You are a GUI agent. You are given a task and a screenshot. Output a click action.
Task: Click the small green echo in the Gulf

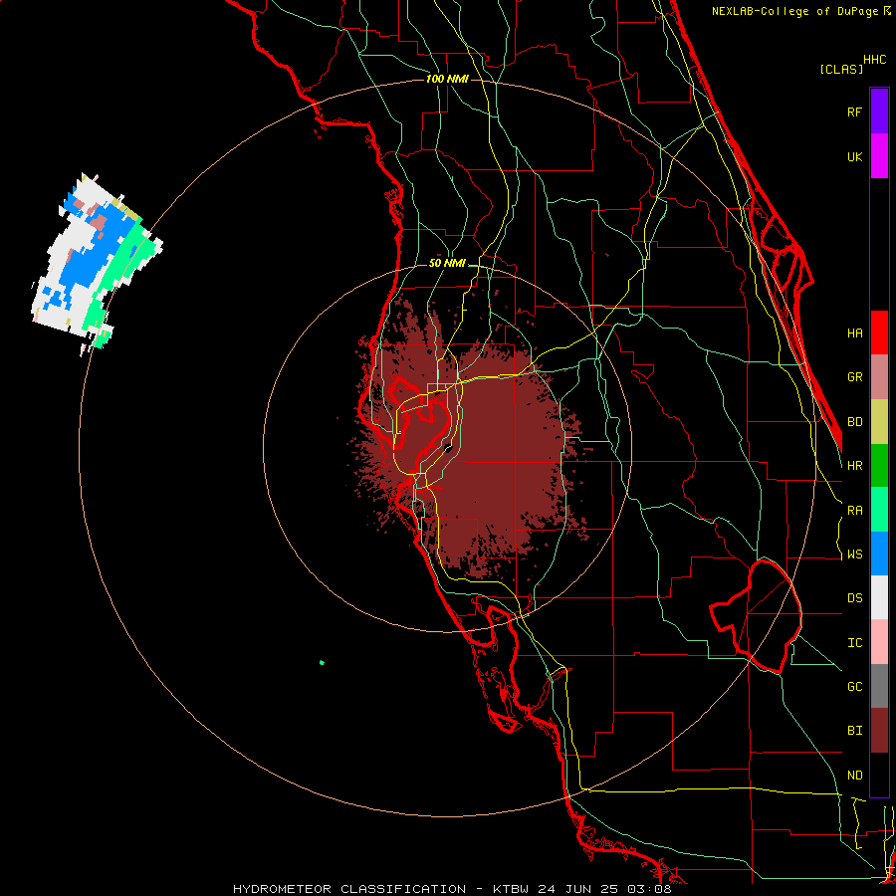point(322,662)
